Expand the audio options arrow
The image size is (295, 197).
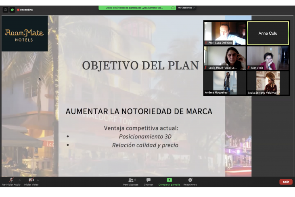(20, 180)
